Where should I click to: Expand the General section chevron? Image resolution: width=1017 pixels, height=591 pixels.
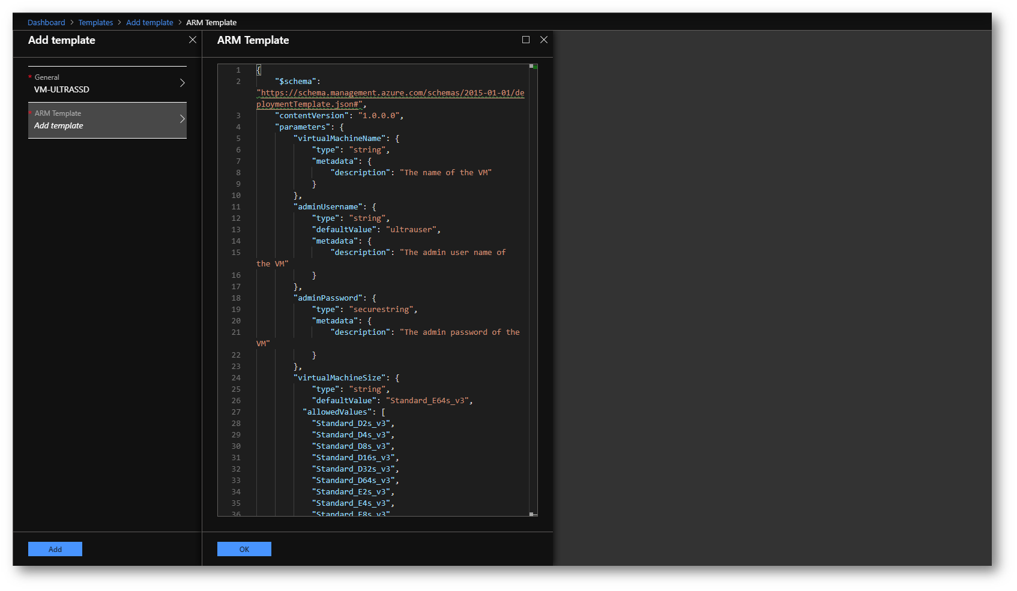(183, 83)
